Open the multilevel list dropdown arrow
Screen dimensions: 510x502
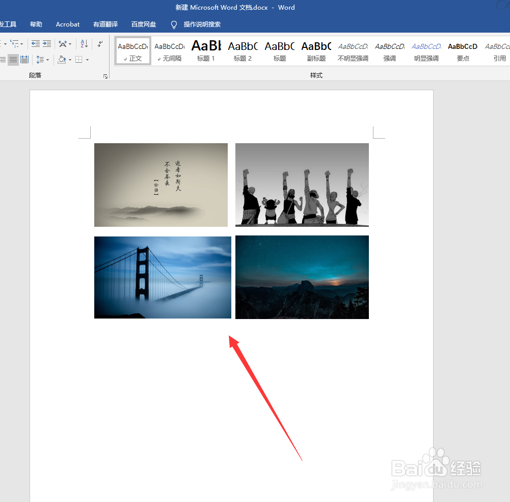coord(22,44)
